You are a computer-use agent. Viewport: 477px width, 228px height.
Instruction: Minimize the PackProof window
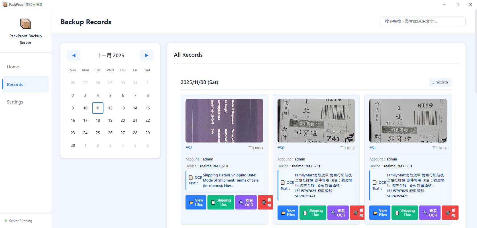click(444, 5)
